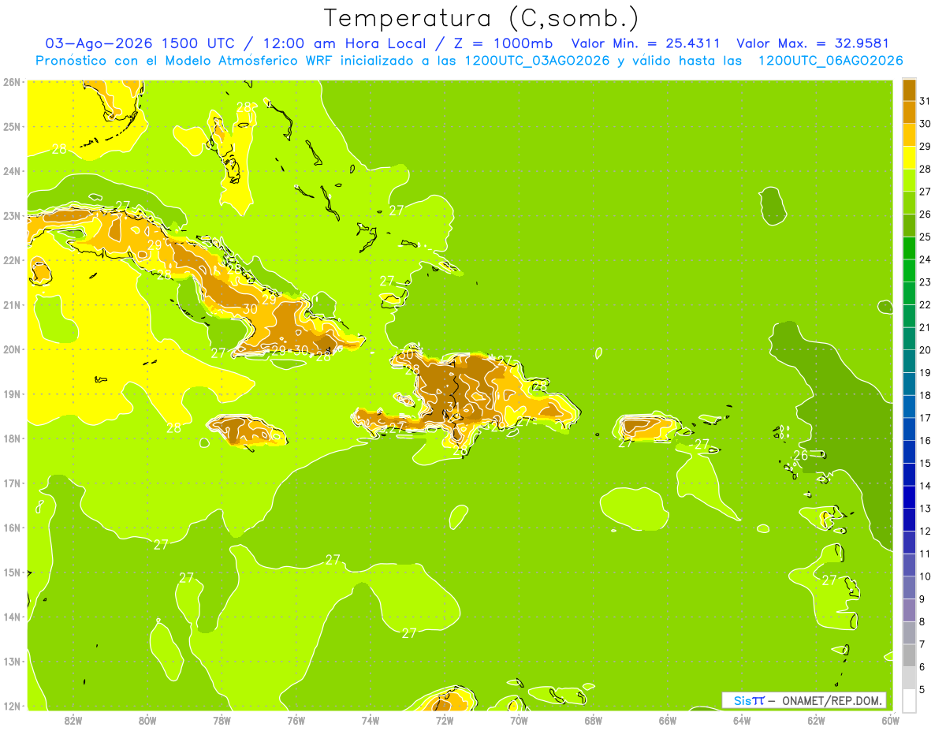The width and height of the screenshot is (946, 731).
Task: Click the 70W longitude axis label
Action: click(519, 720)
